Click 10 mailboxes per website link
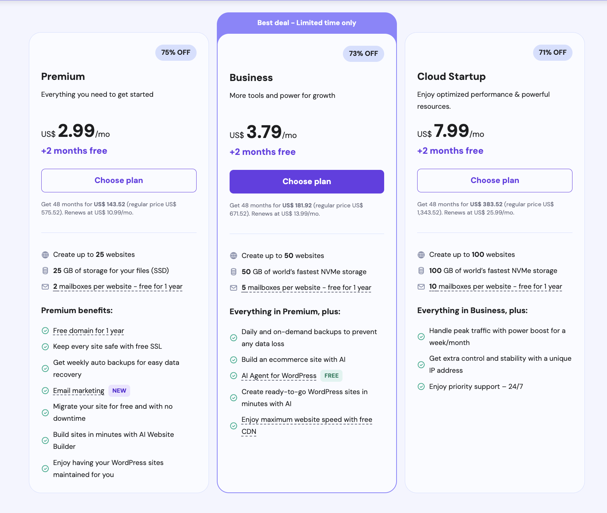Image resolution: width=607 pixels, height=513 pixels. (495, 286)
